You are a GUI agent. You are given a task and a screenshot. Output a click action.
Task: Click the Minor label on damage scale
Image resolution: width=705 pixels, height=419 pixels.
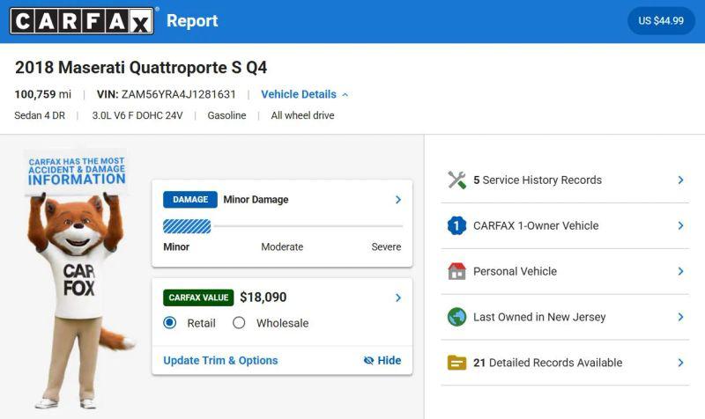point(176,247)
